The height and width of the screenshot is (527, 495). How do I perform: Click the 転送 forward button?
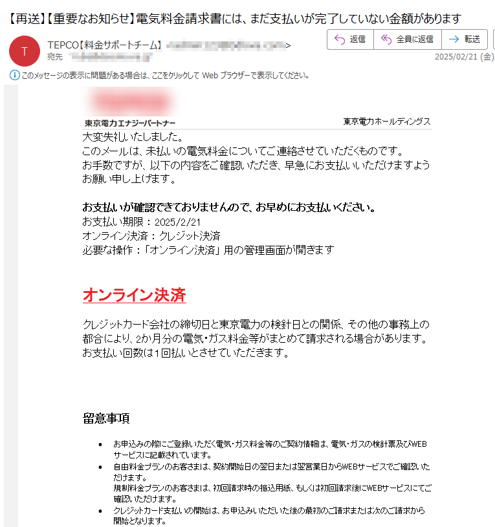tap(465, 39)
